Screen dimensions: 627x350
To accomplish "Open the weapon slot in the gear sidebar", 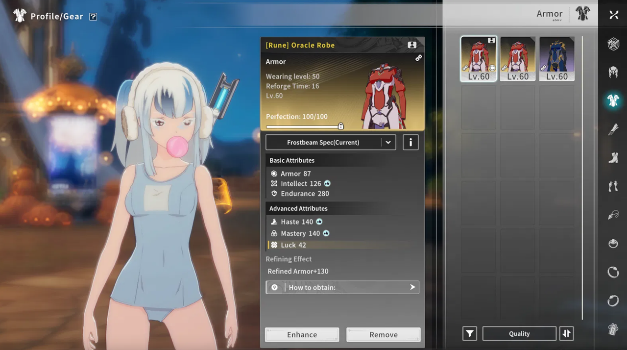I will pyautogui.click(x=613, y=45).
